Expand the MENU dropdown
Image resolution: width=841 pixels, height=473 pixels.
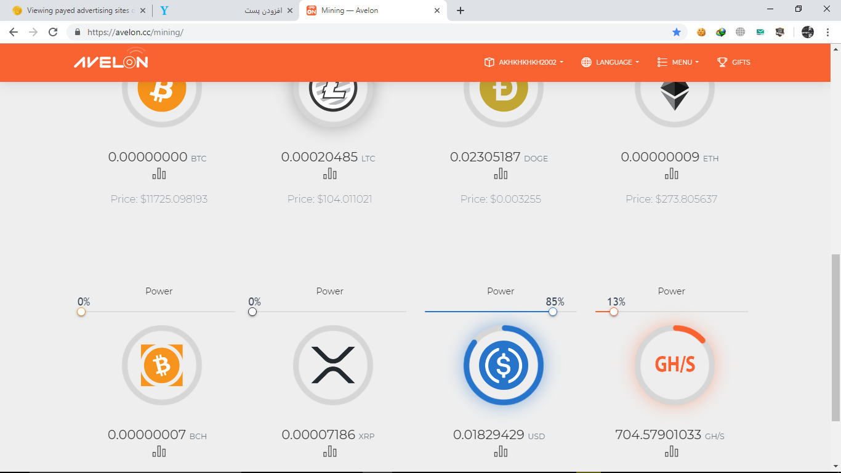coord(678,62)
